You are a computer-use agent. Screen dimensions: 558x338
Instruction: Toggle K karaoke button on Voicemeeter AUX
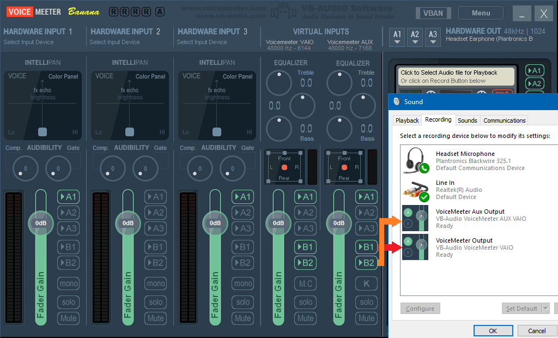tap(367, 283)
